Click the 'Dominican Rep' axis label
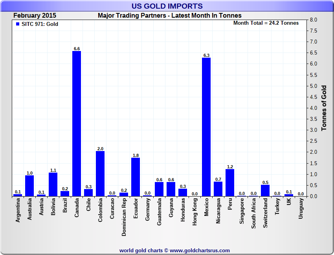The height and width of the screenshot is (255, 334). [x=124, y=217]
